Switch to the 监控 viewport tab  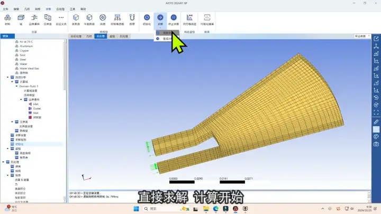112,36
